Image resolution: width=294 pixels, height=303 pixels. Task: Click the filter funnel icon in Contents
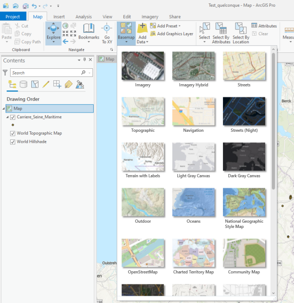pyautogui.click(x=5, y=73)
